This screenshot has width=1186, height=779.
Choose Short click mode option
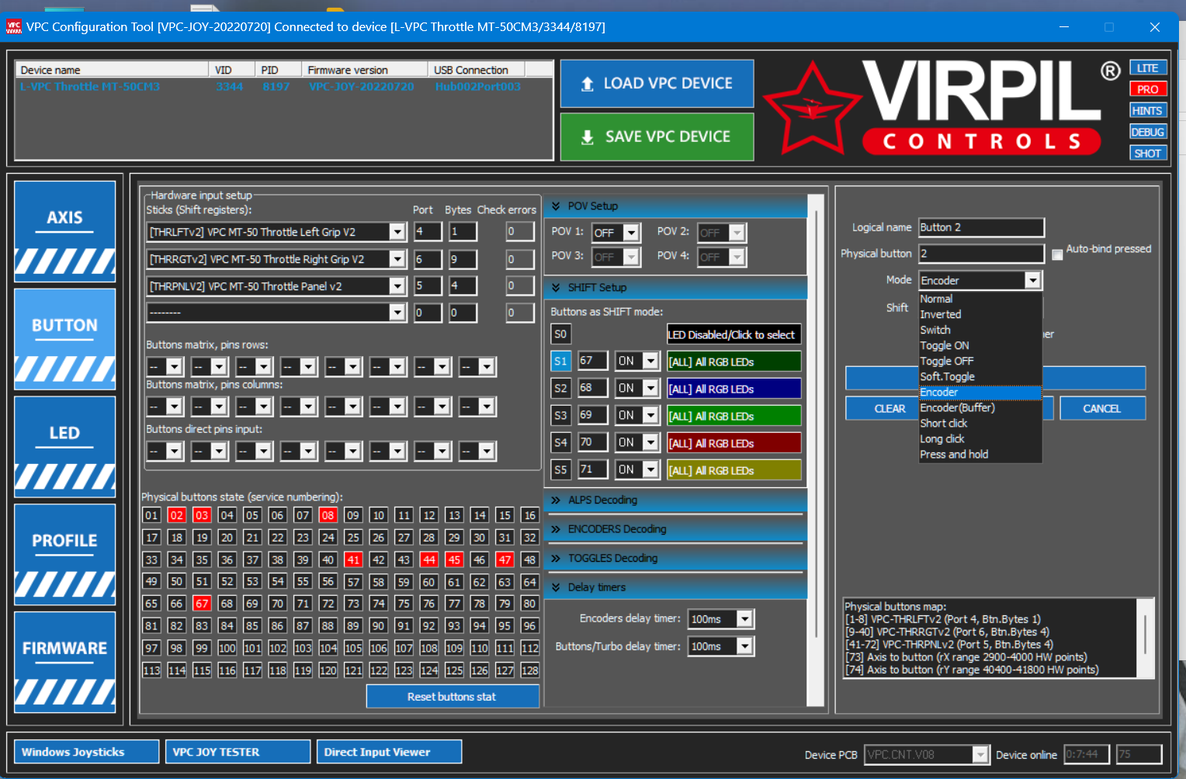coord(980,424)
